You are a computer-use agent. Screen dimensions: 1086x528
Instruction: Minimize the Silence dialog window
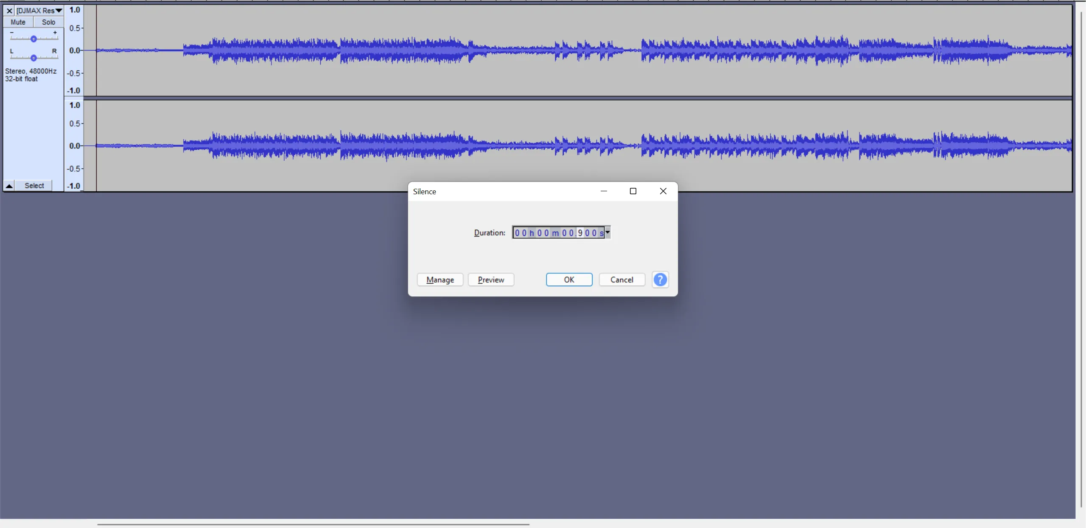pos(604,191)
